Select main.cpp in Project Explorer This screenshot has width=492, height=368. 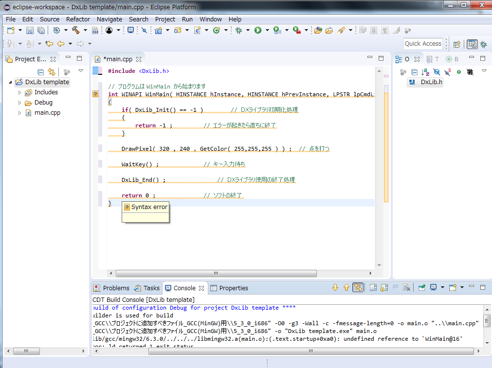pyautogui.click(x=47, y=113)
